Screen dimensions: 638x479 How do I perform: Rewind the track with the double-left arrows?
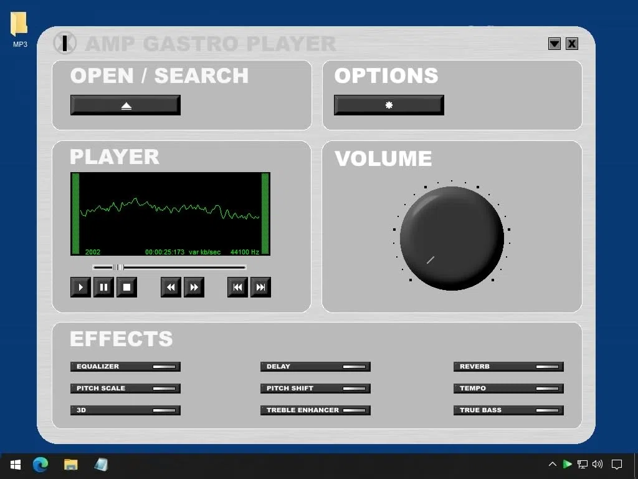[171, 287]
